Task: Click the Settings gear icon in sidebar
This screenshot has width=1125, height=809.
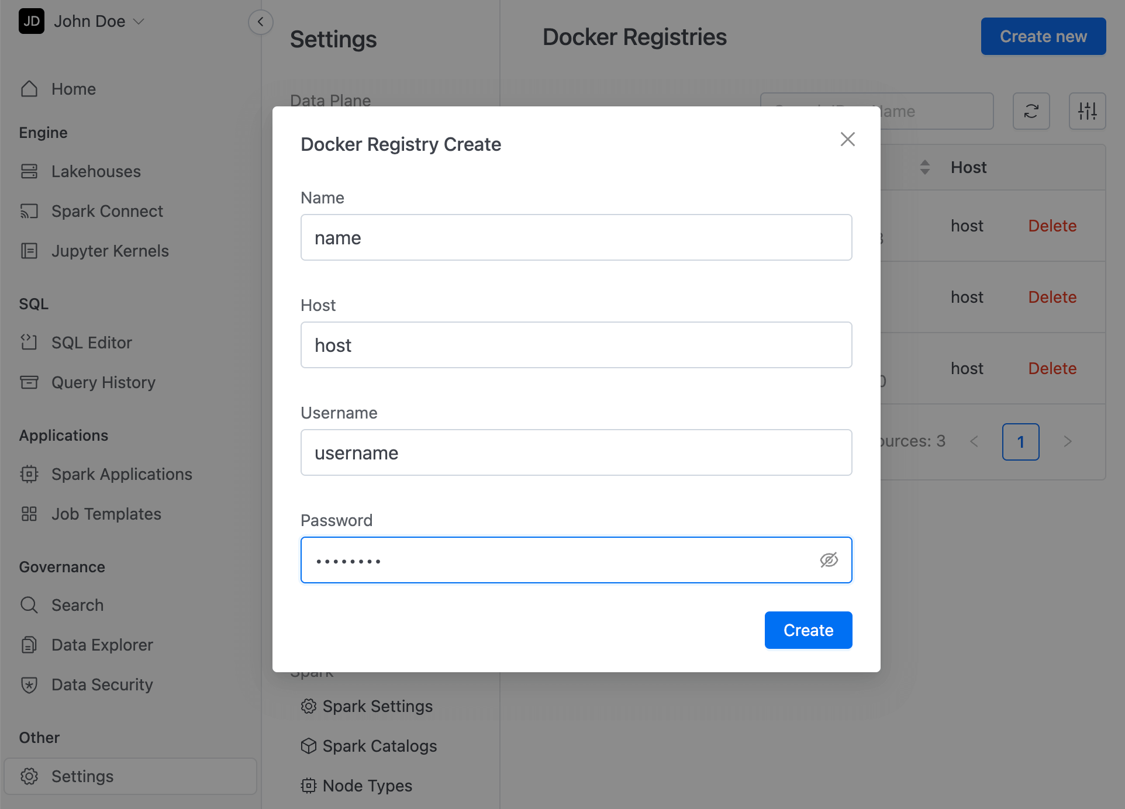Action: (x=29, y=776)
